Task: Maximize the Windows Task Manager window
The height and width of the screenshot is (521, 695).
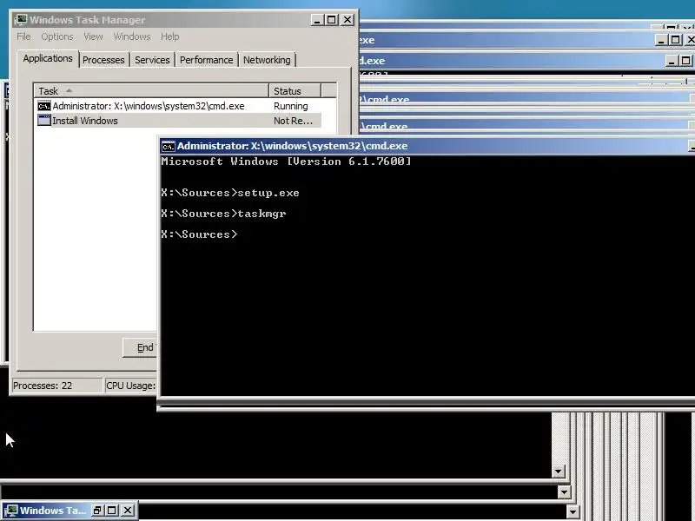Action: (332, 20)
